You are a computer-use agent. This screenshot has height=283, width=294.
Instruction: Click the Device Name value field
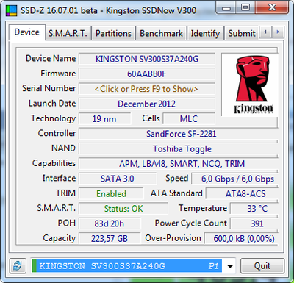tap(146, 59)
